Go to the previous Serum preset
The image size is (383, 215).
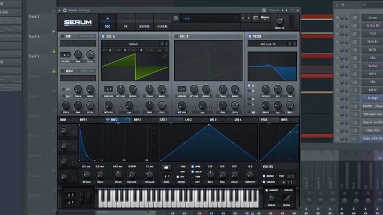coord(243,19)
